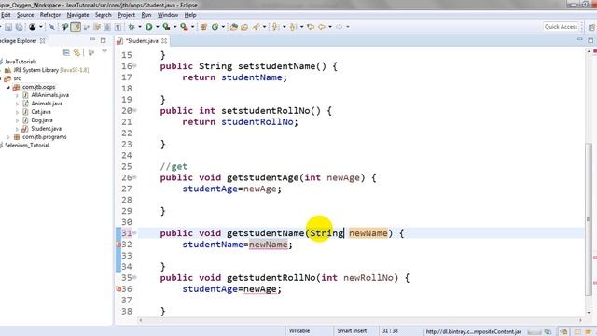Open the External Tools dropdown arrow

tap(192, 27)
